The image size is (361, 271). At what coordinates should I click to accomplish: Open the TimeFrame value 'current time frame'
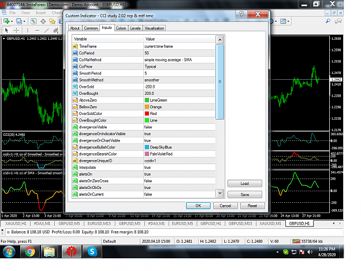[x=180, y=46]
